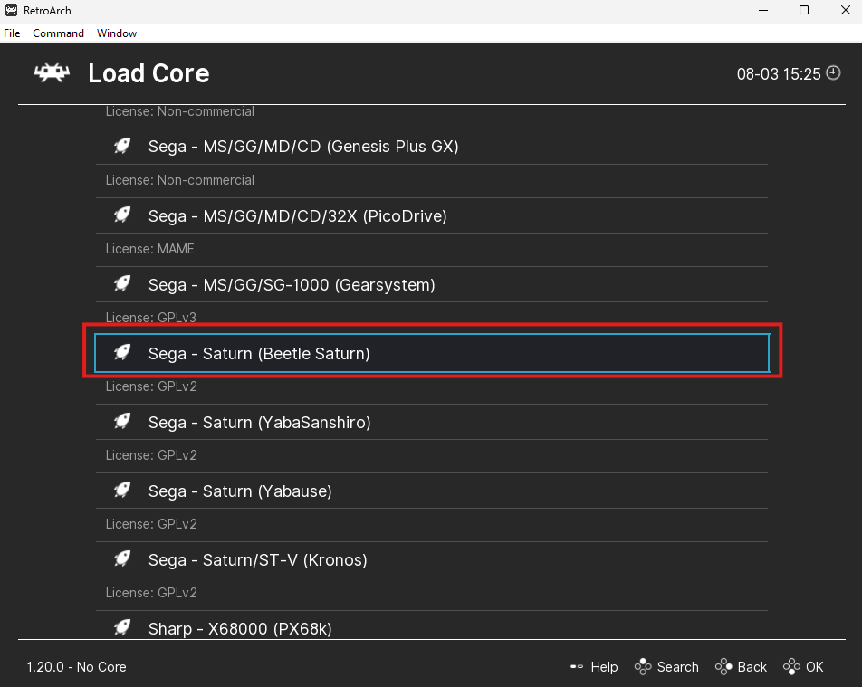This screenshot has width=862, height=687.
Task: Click rocket icon beside YabaSanshiro core
Action: click(122, 422)
